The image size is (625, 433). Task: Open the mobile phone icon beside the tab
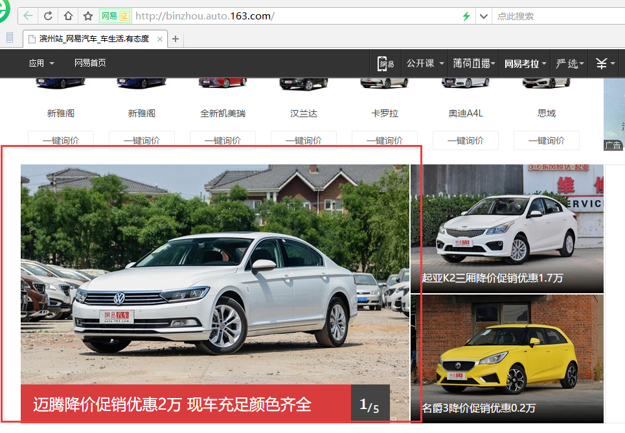tap(10, 38)
